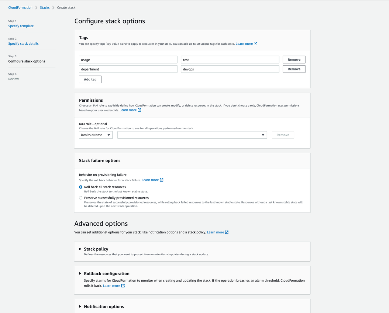The height and width of the screenshot is (313, 389).
Task: Select Roll back all stack resources
Action: pos(81,187)
